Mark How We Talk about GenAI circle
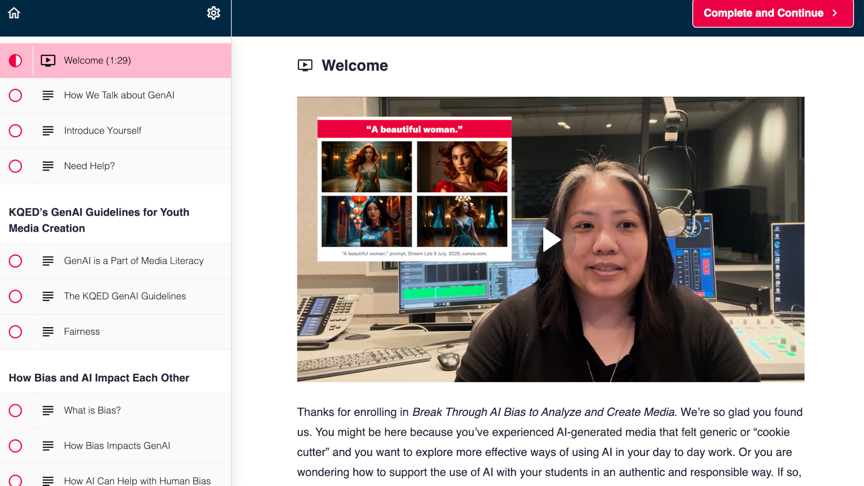864x486 pixels. [x=15, y=95]
